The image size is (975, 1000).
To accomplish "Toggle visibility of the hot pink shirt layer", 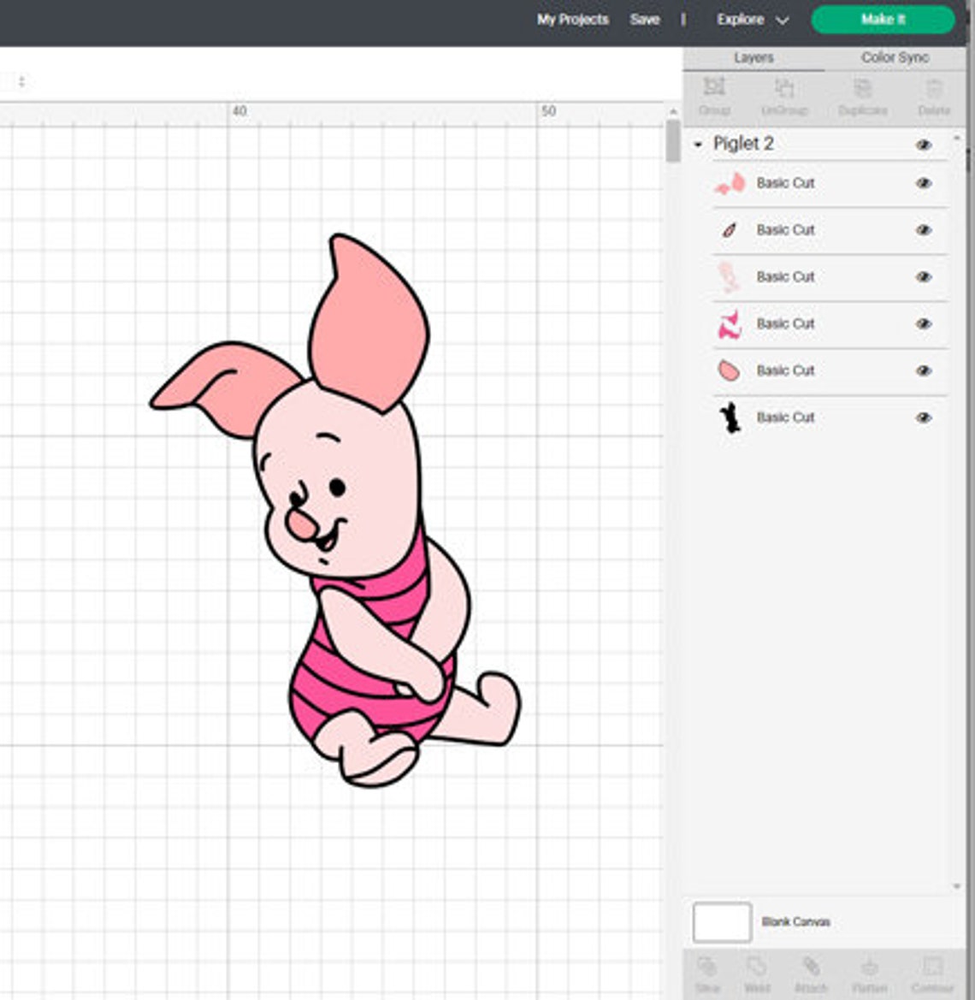I will 924,324.
